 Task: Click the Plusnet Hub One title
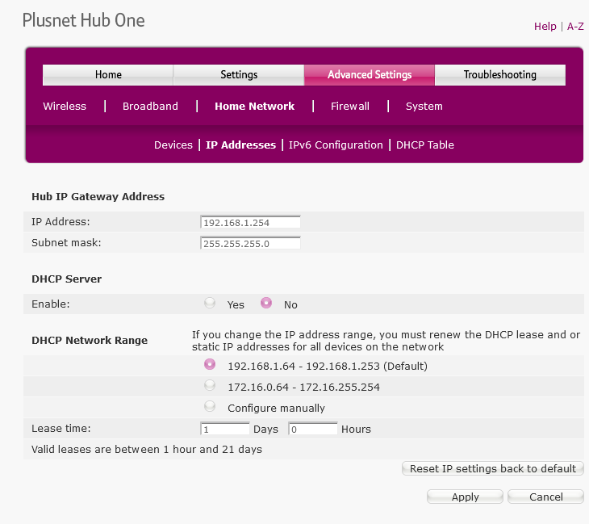(x=83, y=20)
